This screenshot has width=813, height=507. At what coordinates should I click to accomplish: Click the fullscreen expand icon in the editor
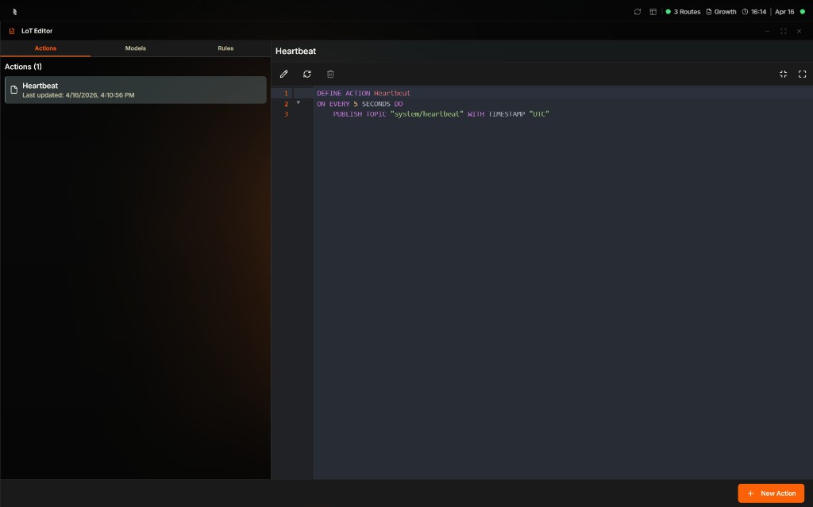point(802,74)
